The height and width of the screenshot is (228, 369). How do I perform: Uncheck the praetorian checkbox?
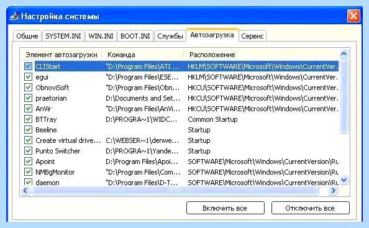pos(28,98)
